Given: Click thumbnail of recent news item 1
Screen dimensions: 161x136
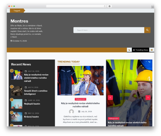Looking at the screenshot, I should [x=17, y=75].
